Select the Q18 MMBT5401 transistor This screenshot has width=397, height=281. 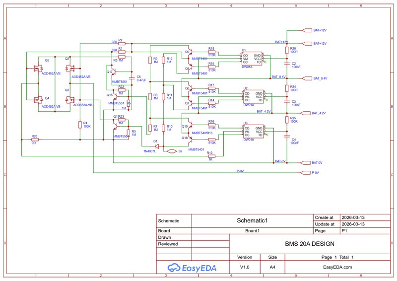tap(190, 140)
